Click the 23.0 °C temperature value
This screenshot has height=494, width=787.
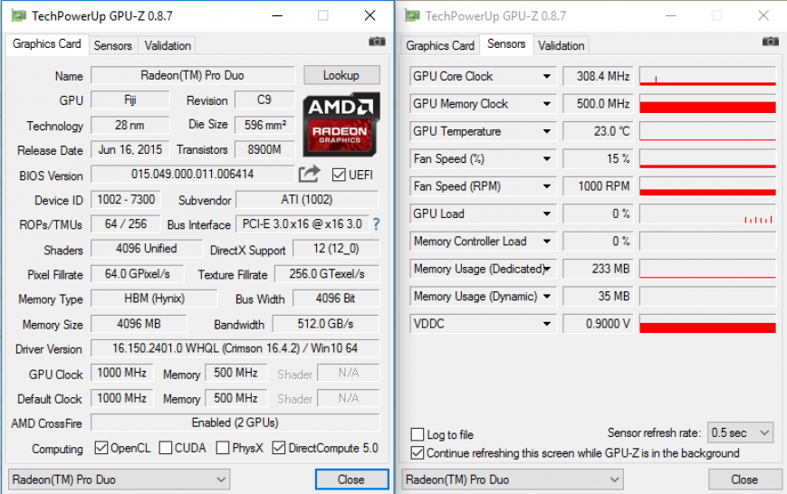coord(599,131)
